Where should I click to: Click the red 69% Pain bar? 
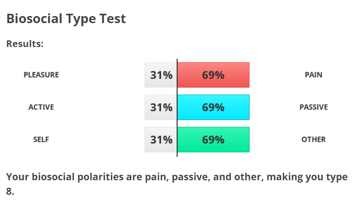(213, 75)
